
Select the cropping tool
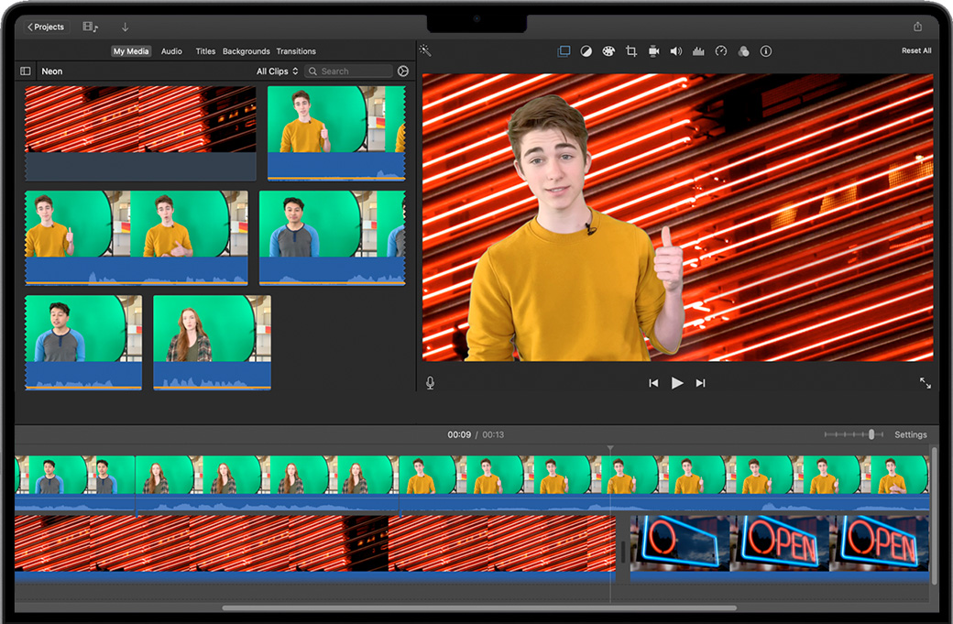point(631,51)
